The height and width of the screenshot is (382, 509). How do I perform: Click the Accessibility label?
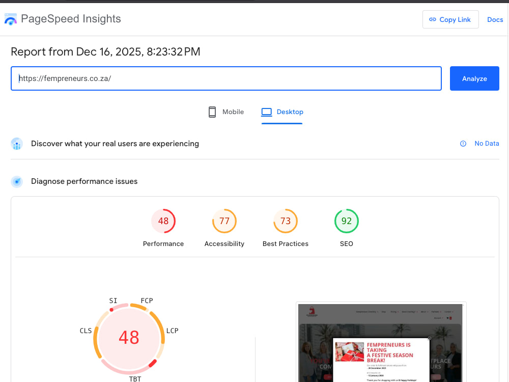(x=224, y=243)
